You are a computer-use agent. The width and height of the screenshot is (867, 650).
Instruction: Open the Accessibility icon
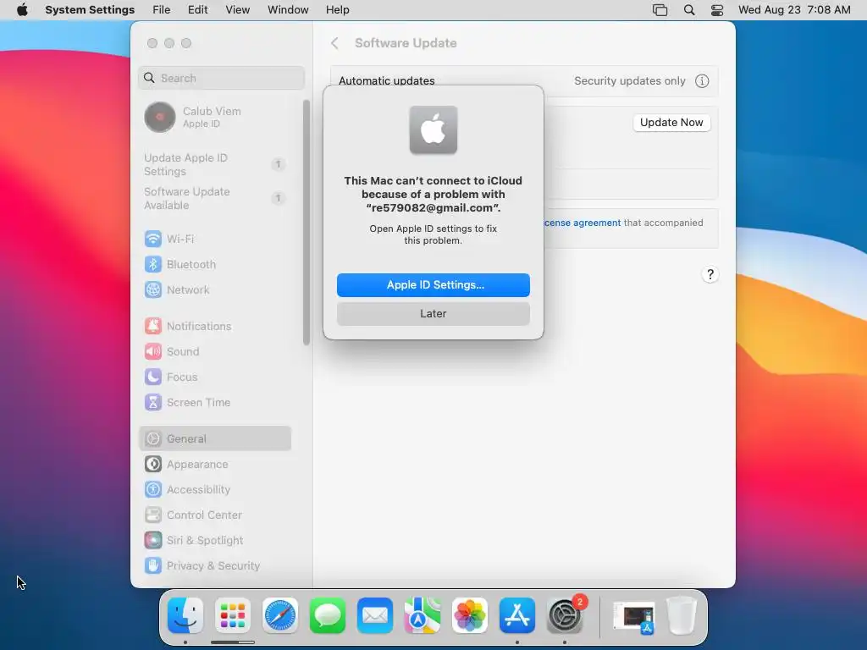pyautogui.click(x=153, y=490)
